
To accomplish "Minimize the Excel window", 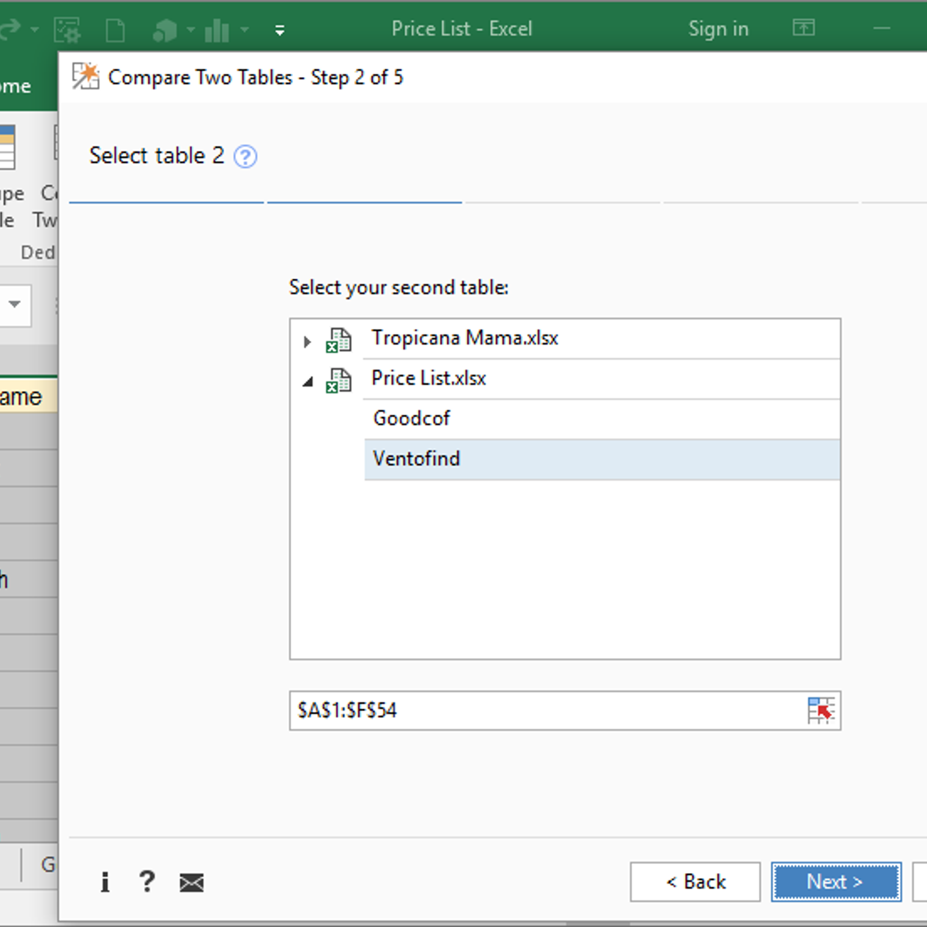I will [882, 28].
